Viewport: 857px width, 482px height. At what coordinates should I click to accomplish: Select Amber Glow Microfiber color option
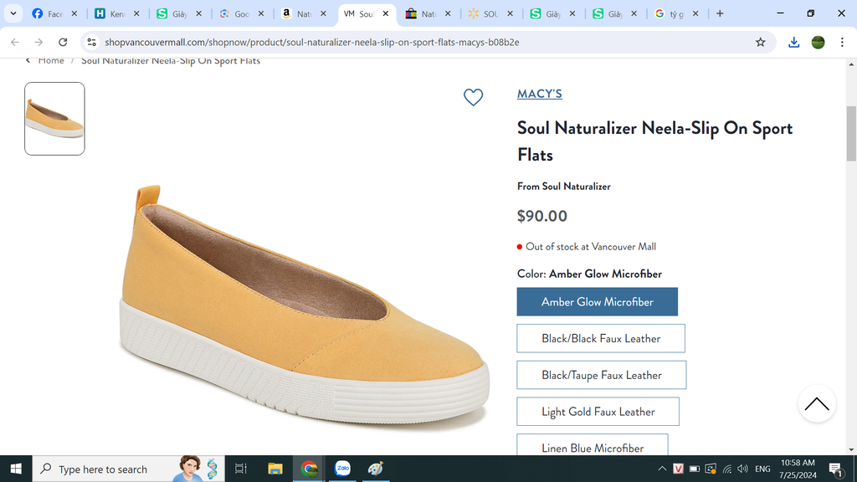pyautogui.click(x=597, y=301)
